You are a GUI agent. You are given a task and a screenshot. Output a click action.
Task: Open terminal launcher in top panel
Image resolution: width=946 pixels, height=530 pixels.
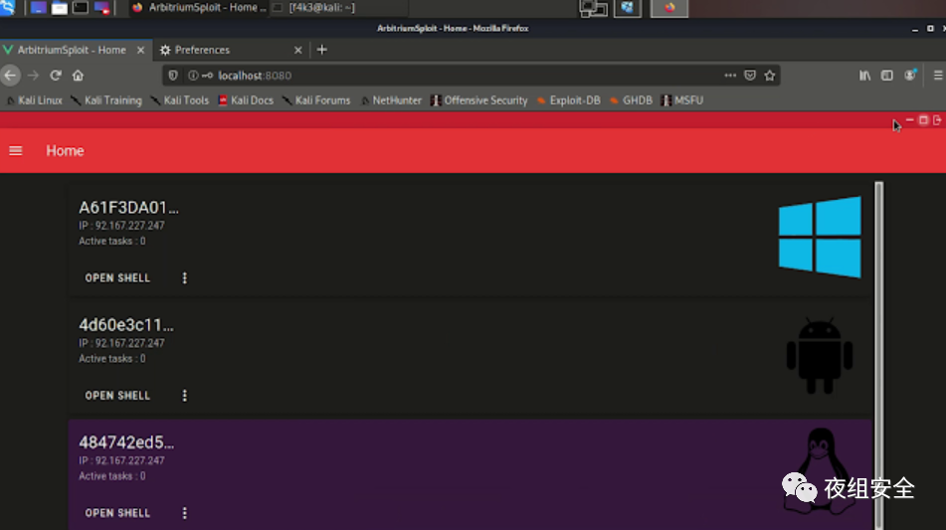[81, 8]
